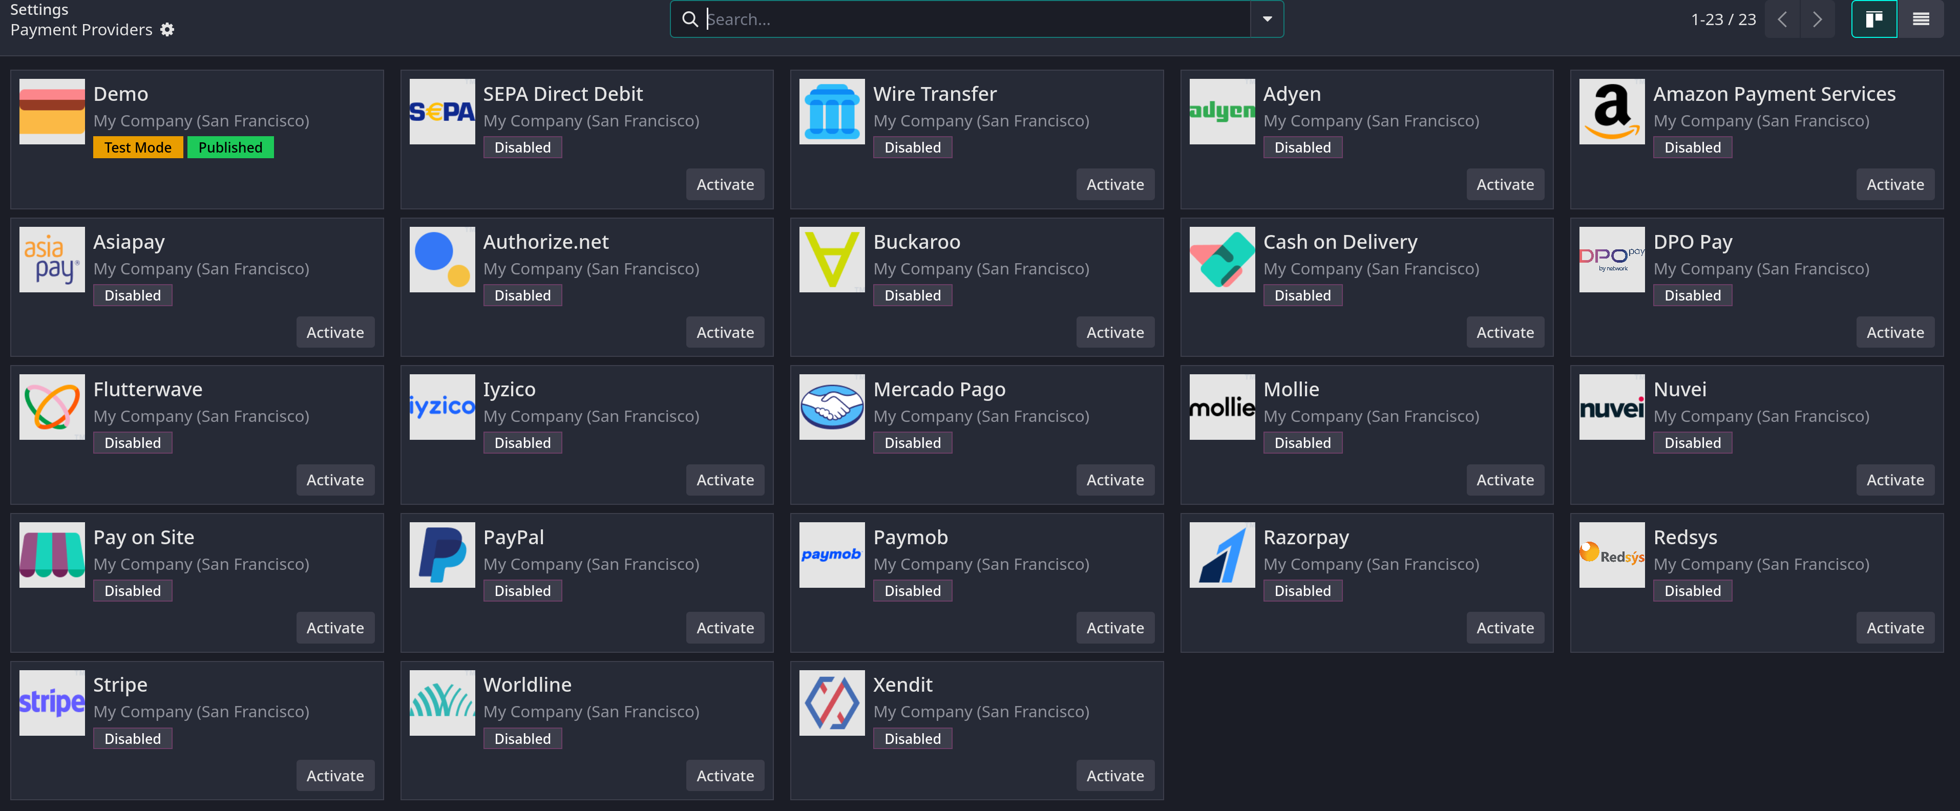This screenshot has height=811, width=1960.
Task: Click the Payment Providers gear icon
Action: point(167,30)
